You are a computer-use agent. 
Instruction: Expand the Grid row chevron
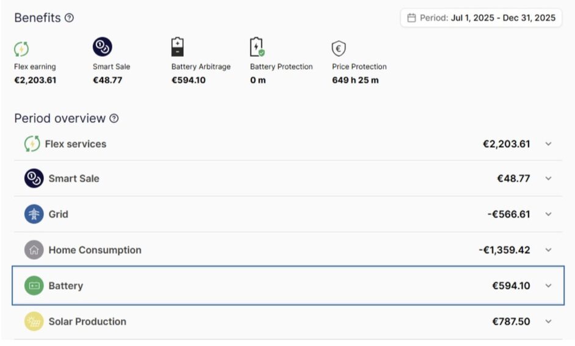(548, 214)
